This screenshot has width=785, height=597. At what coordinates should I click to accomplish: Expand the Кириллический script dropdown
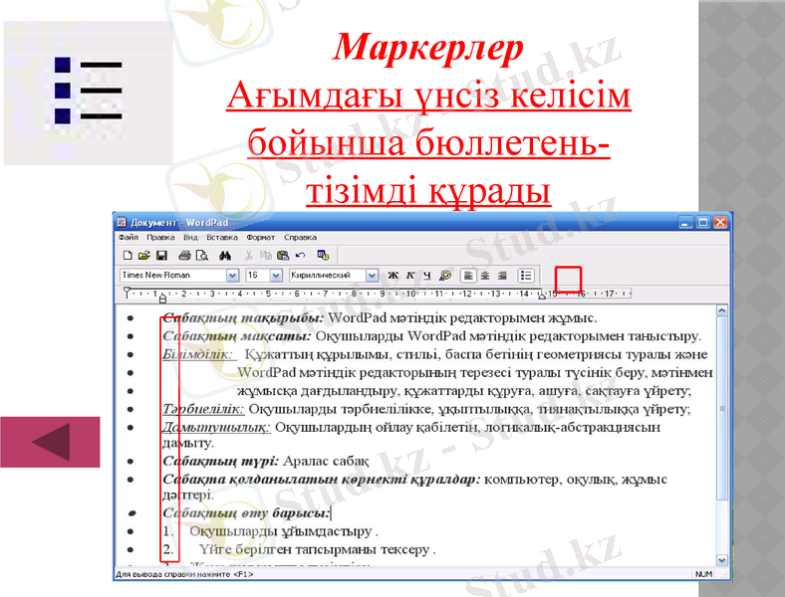(x=372, y=276)
